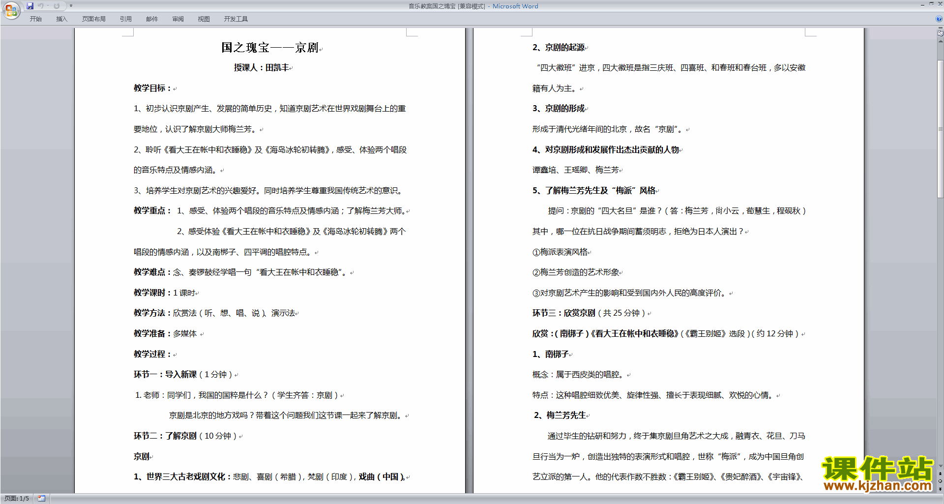This screenshot has width=944, height=504.
Task: Go to next page with double-down arrow
Action: [x=941, y=489]
